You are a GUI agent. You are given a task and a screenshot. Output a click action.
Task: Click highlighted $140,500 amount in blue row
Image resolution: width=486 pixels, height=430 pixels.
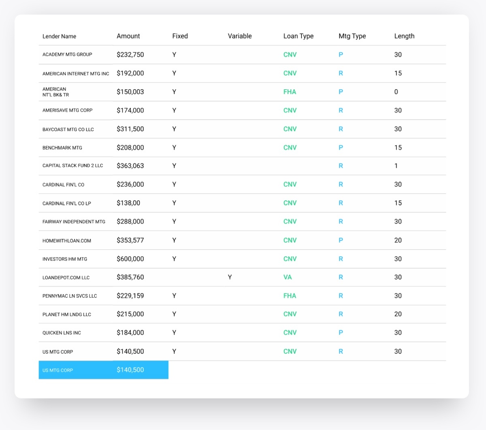point(130,370)
